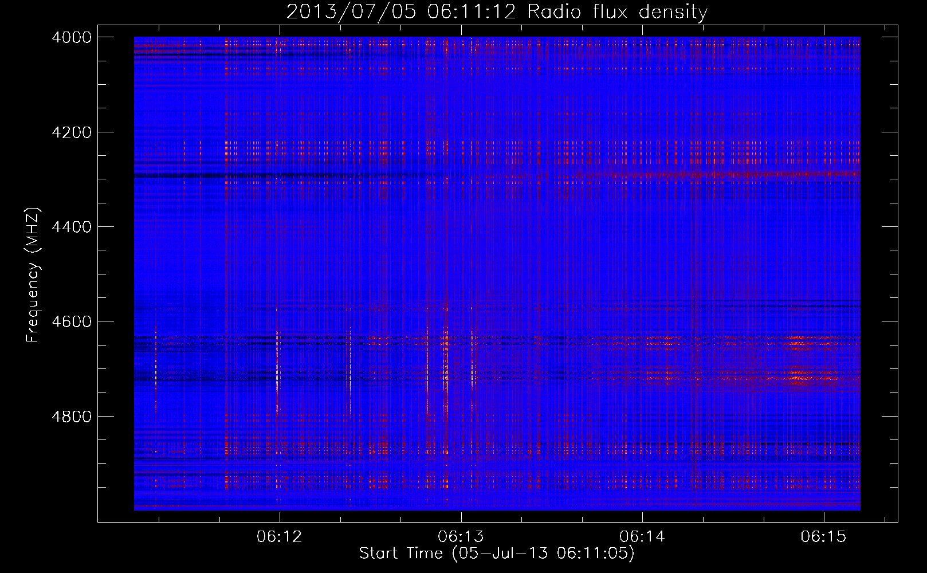Click the 4800 frequency tick label
This screenshot has height=573, width=927.
(72, 417)
